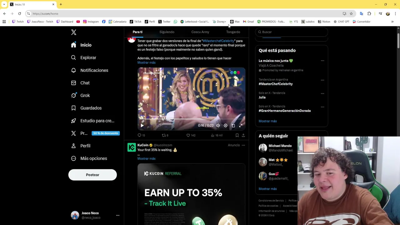Bookmark this page with the star icon
The image size is (400, 225).
click(351, 14)
